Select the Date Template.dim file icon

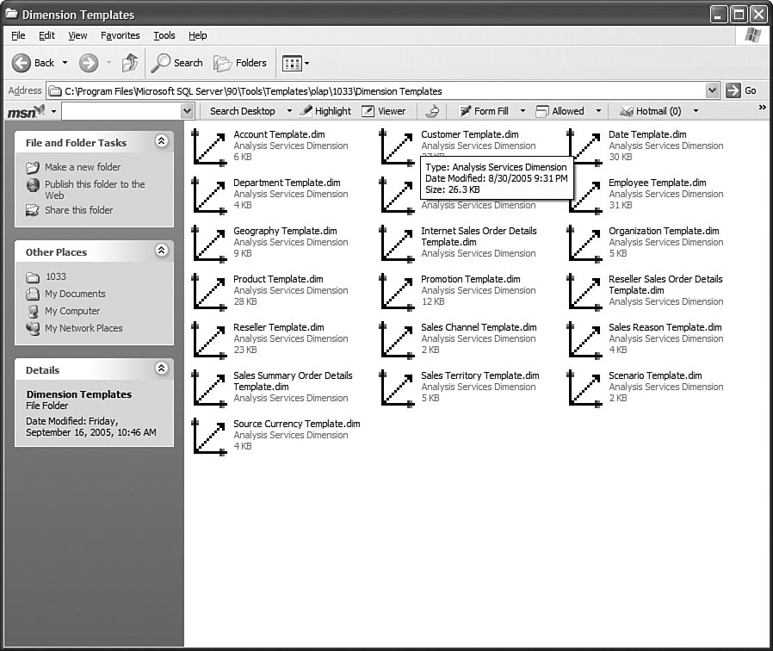pos(584,147)
